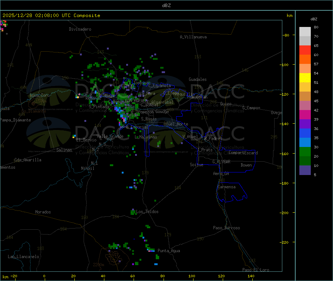Click the Bowen location label
Viewport: 333px width, 281px height.
[x=246, y=165]
